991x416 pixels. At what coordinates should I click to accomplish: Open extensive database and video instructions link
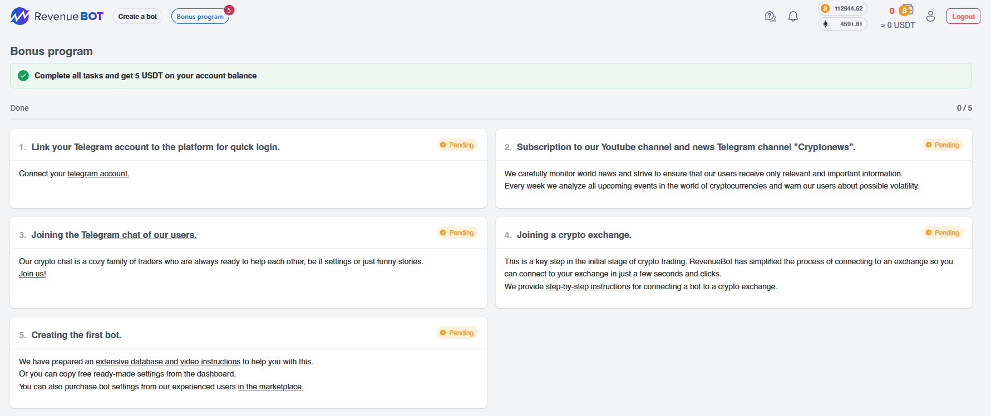coord(168,361)
